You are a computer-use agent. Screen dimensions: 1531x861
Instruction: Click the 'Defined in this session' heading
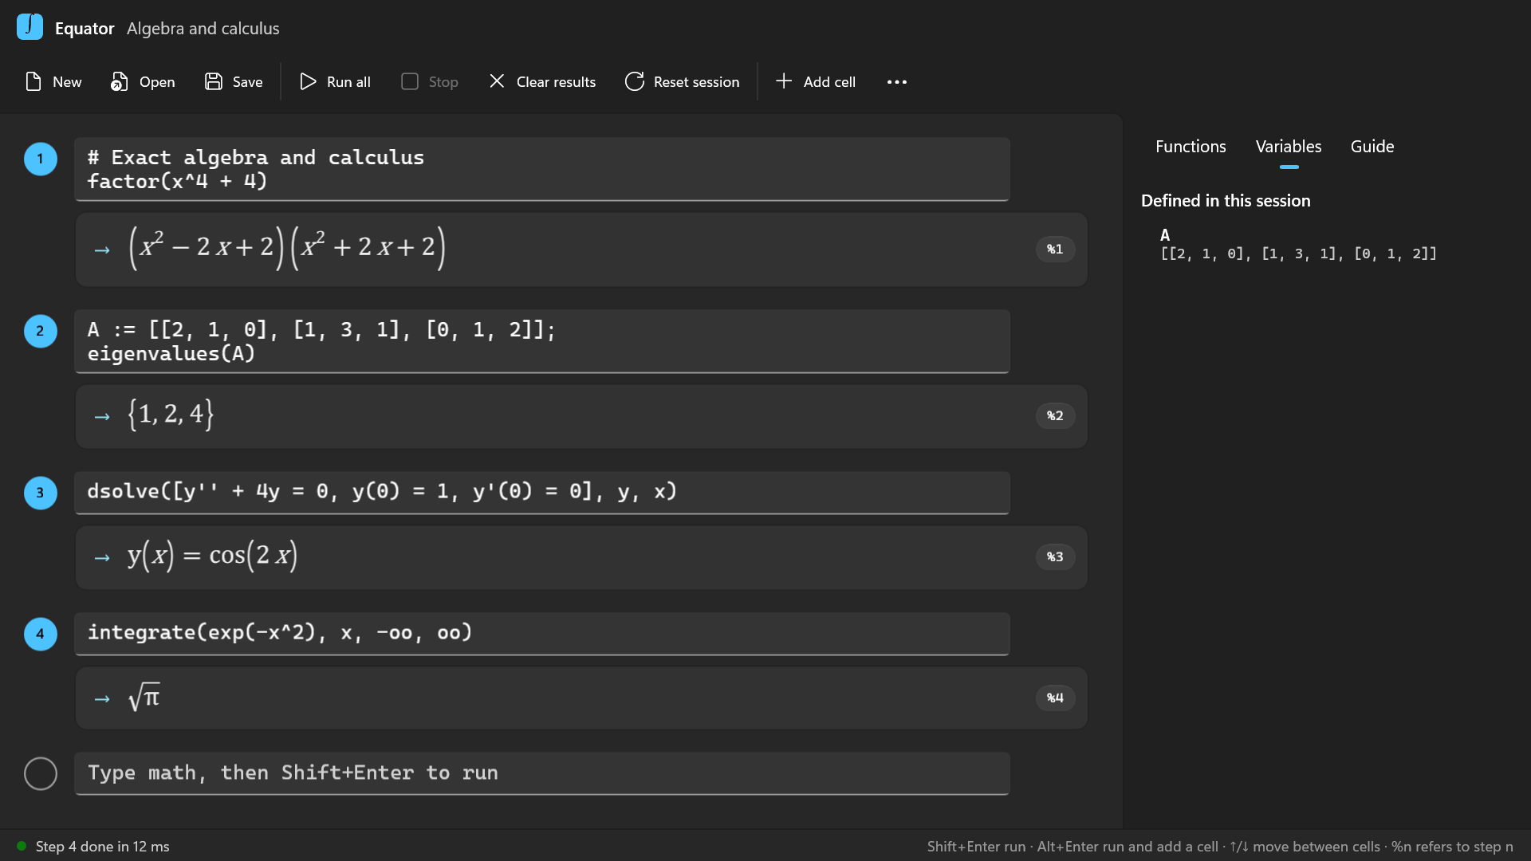(x=1226, y=201)
